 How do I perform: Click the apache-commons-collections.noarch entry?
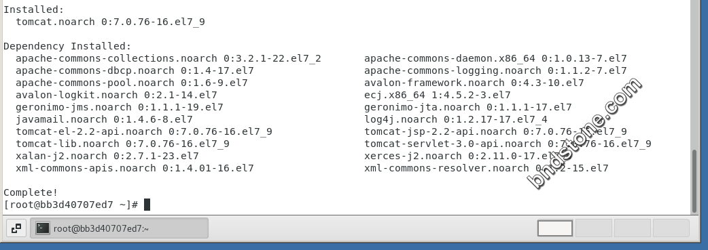[169, 58]
